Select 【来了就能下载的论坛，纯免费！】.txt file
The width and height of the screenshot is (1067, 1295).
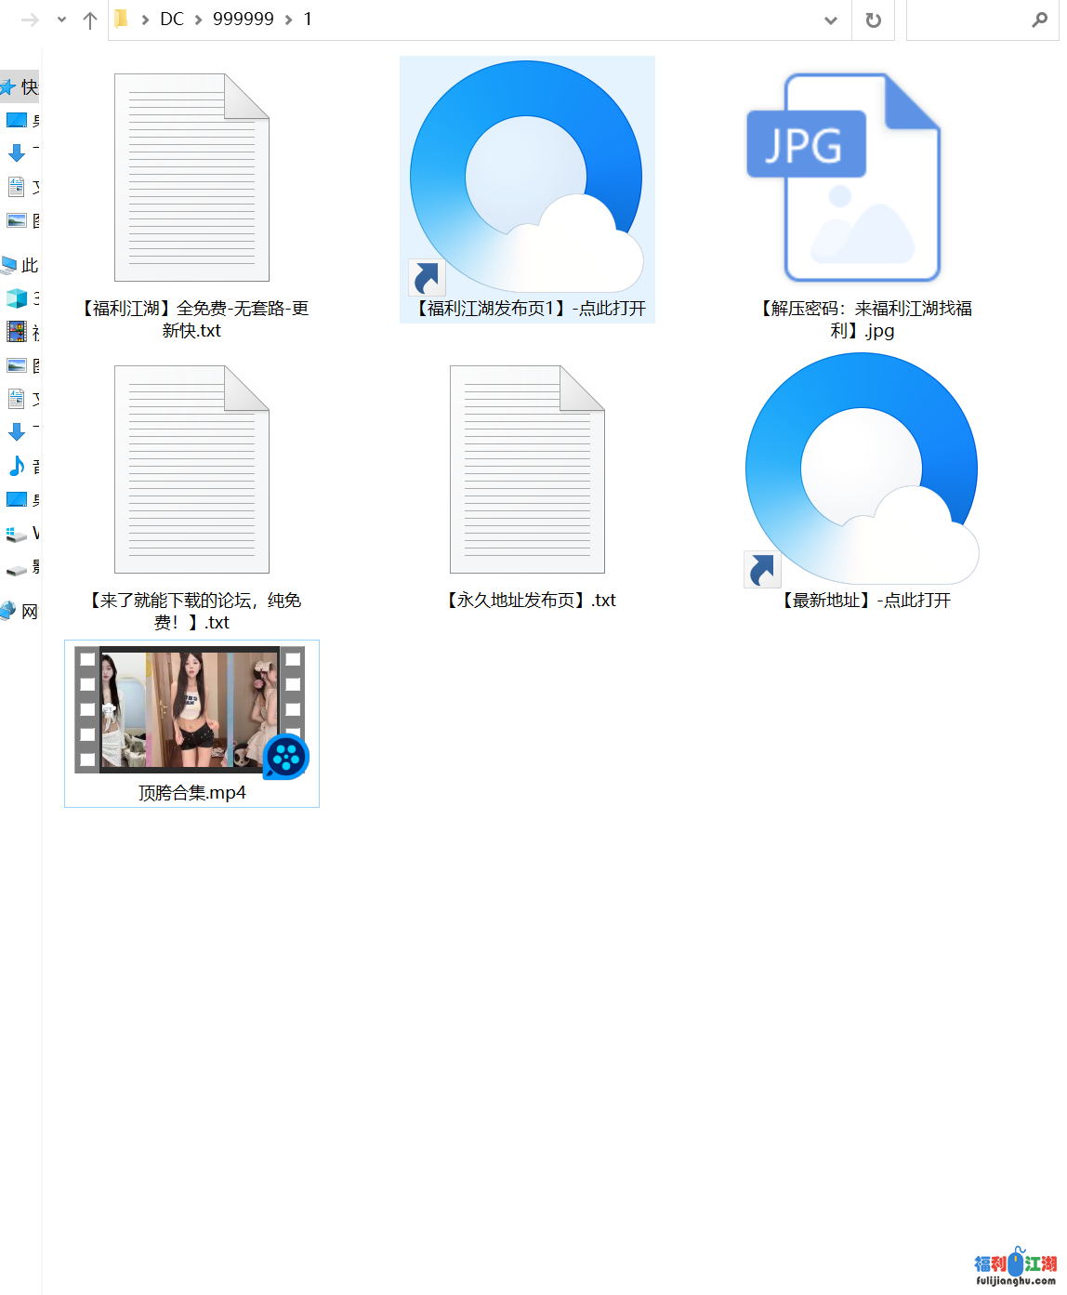click(x=191, y=493)
